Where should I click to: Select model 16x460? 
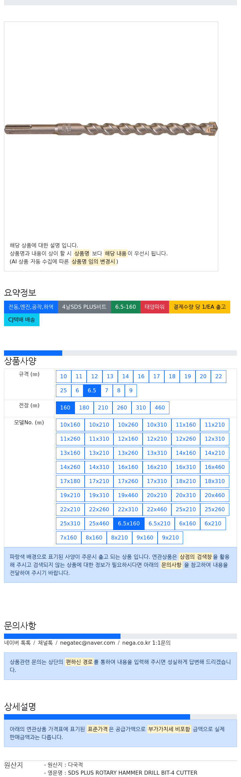215,467
